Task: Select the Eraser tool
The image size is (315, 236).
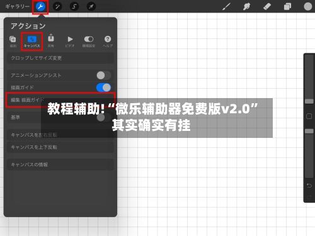Action: pos(267,7)
